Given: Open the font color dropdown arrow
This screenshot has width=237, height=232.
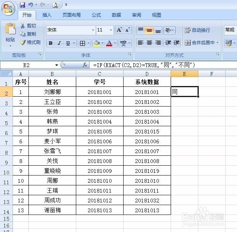Looking at the screenshot, I should [115, 43].
